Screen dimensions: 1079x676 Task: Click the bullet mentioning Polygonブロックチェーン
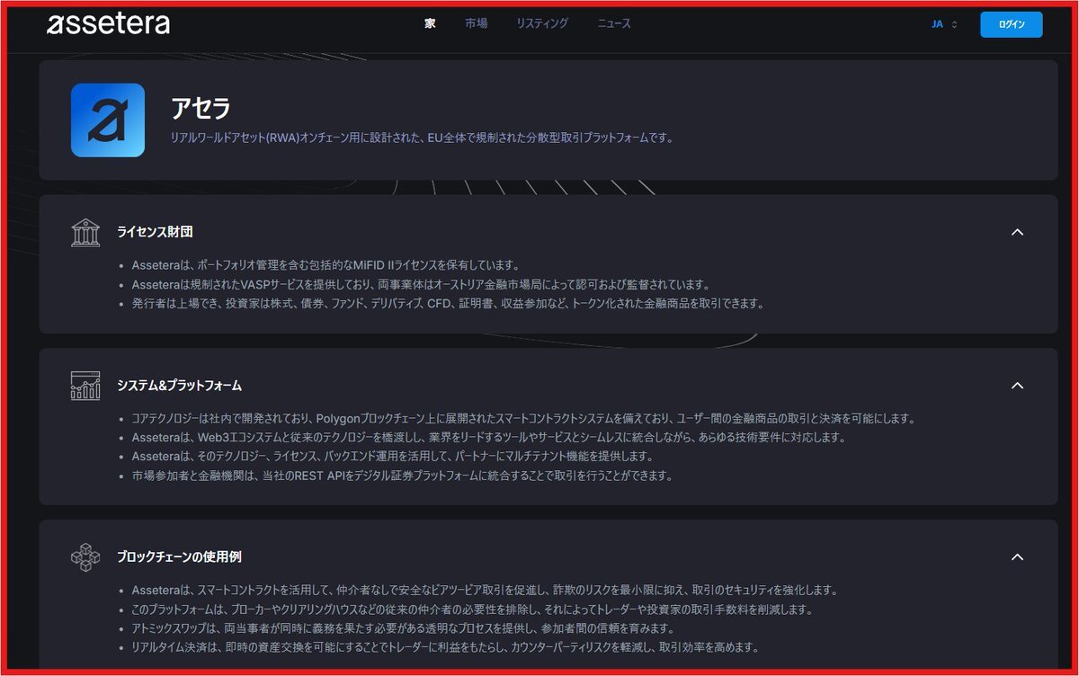(523, 419)
